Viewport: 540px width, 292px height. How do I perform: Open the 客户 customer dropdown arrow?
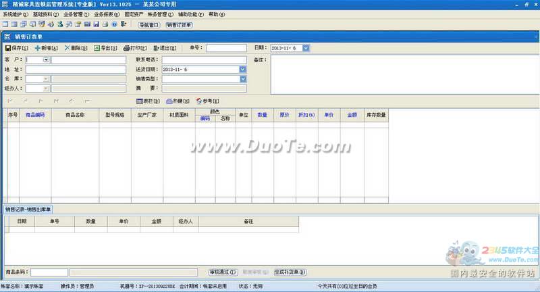(x=46, y=60)
